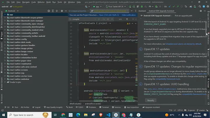The image size is (210, 118).
Task: Click the Open (Ctrl+Alt+Shift+S) link
Action: point(109,15)
